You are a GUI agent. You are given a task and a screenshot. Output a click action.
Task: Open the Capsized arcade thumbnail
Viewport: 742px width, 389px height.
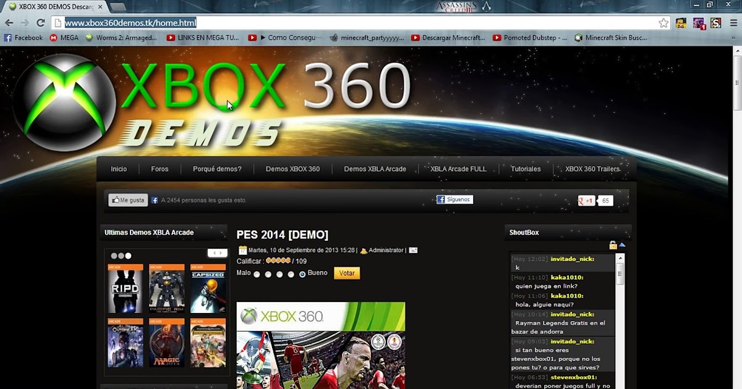click(x=208, y=289)
